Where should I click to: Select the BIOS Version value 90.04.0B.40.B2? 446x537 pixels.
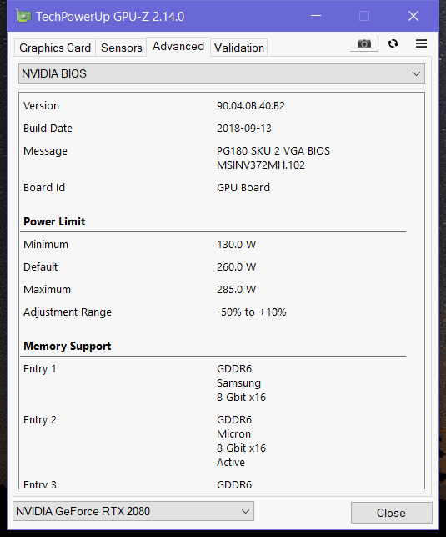251,106
